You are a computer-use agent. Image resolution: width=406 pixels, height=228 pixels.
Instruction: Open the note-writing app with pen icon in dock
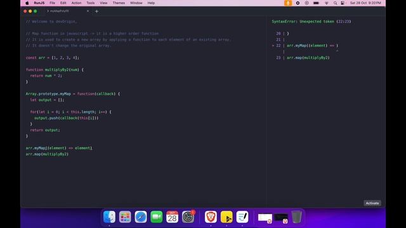(242, 217)
